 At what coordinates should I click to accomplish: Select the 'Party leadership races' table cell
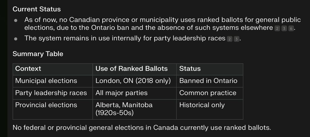51,93
